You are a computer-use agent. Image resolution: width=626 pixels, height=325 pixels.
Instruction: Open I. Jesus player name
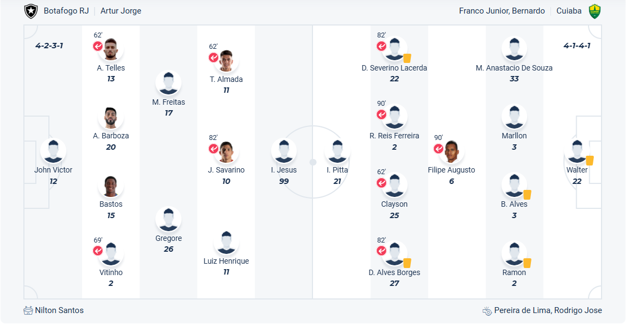point(284,170)
